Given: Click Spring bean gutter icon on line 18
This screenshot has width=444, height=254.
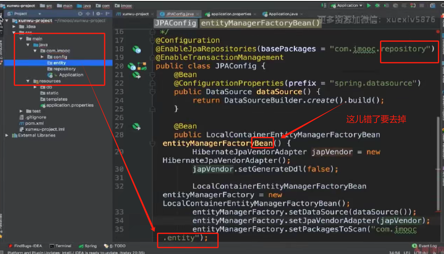Looking at the screenshot, I should 137,49.
